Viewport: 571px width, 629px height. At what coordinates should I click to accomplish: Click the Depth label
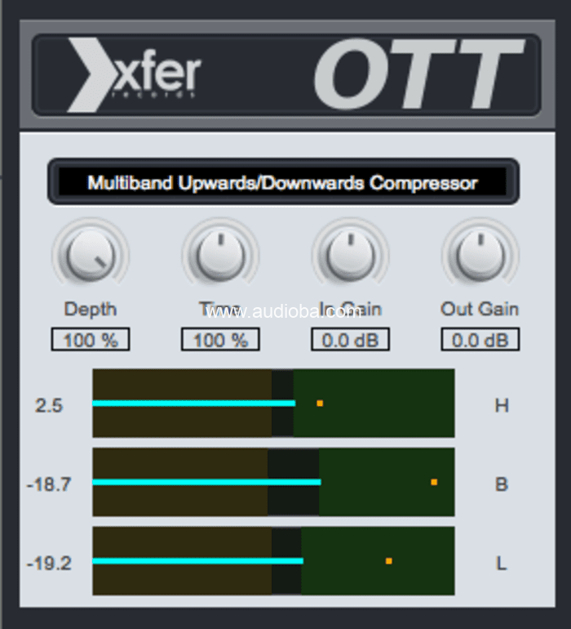pos(91,310)
